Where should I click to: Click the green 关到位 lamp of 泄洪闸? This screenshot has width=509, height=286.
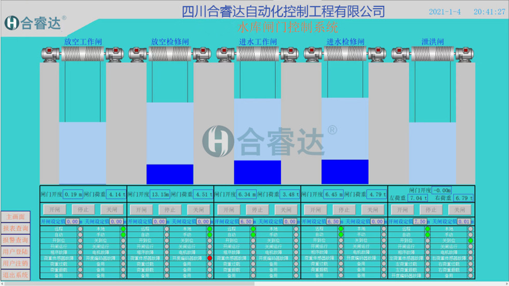471,241
